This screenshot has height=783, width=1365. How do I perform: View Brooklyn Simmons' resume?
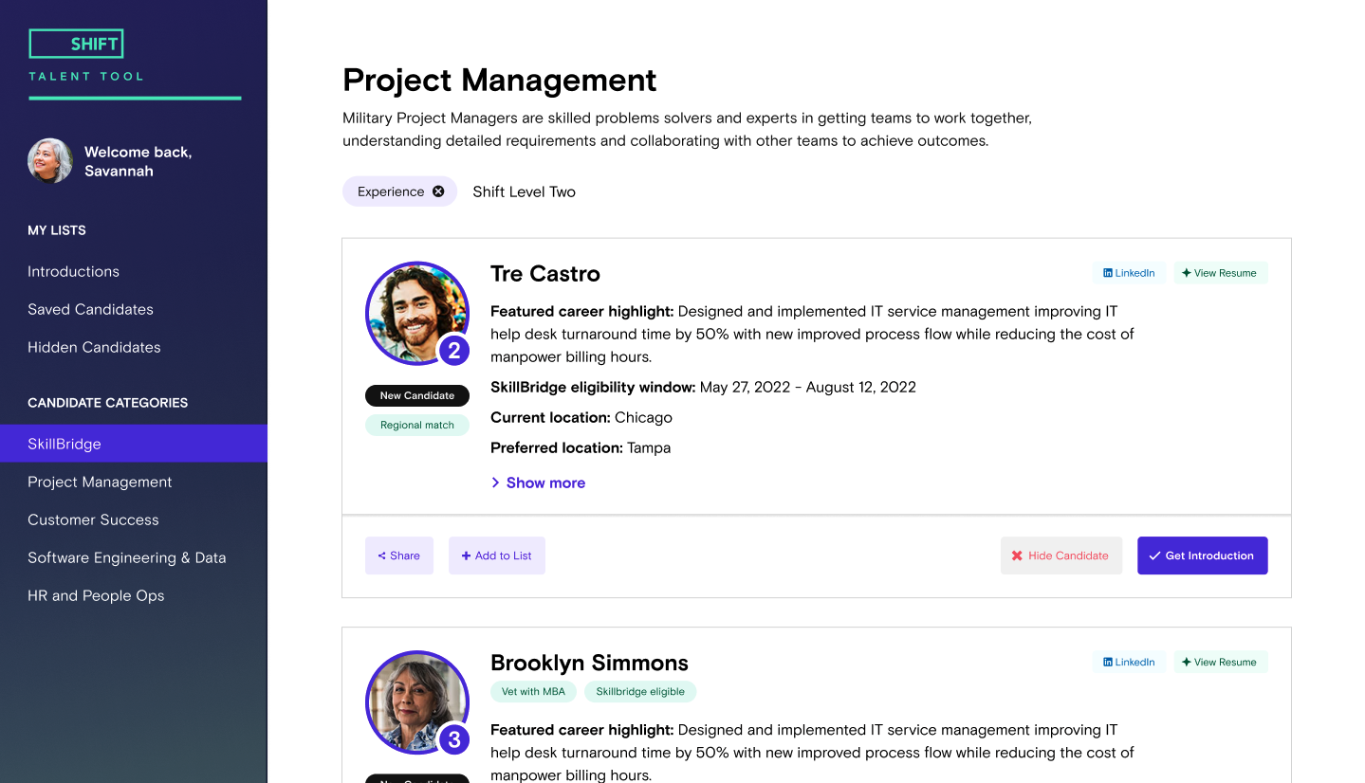(1220, 663)
